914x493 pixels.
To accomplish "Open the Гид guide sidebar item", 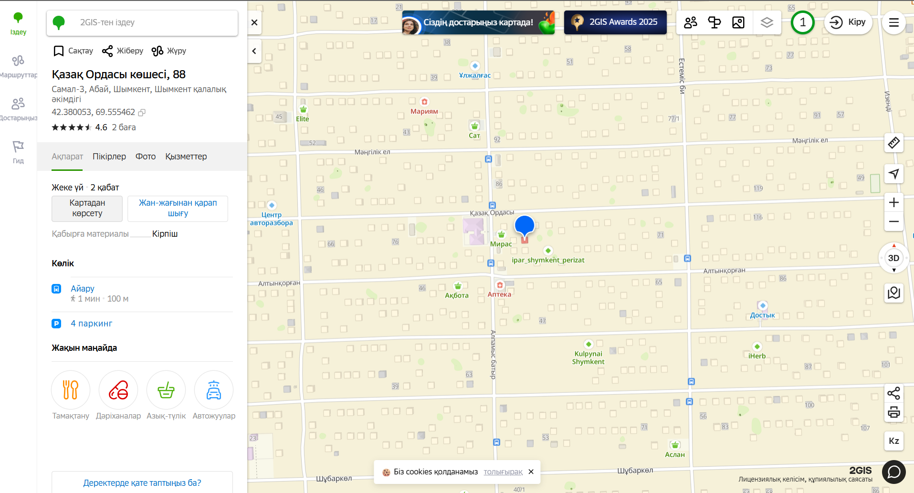I will click(x=18, y=153).
